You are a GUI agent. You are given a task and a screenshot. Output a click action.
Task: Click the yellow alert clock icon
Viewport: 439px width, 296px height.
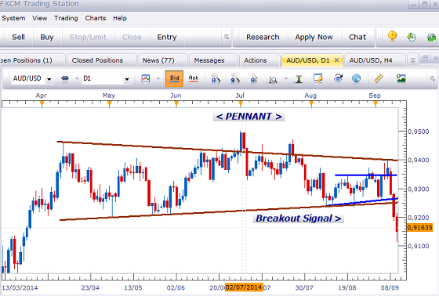point(393,37)
